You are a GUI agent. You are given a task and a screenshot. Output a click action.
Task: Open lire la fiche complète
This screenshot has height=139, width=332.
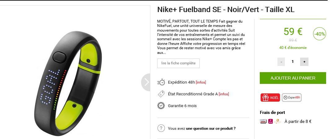[178, 63]
